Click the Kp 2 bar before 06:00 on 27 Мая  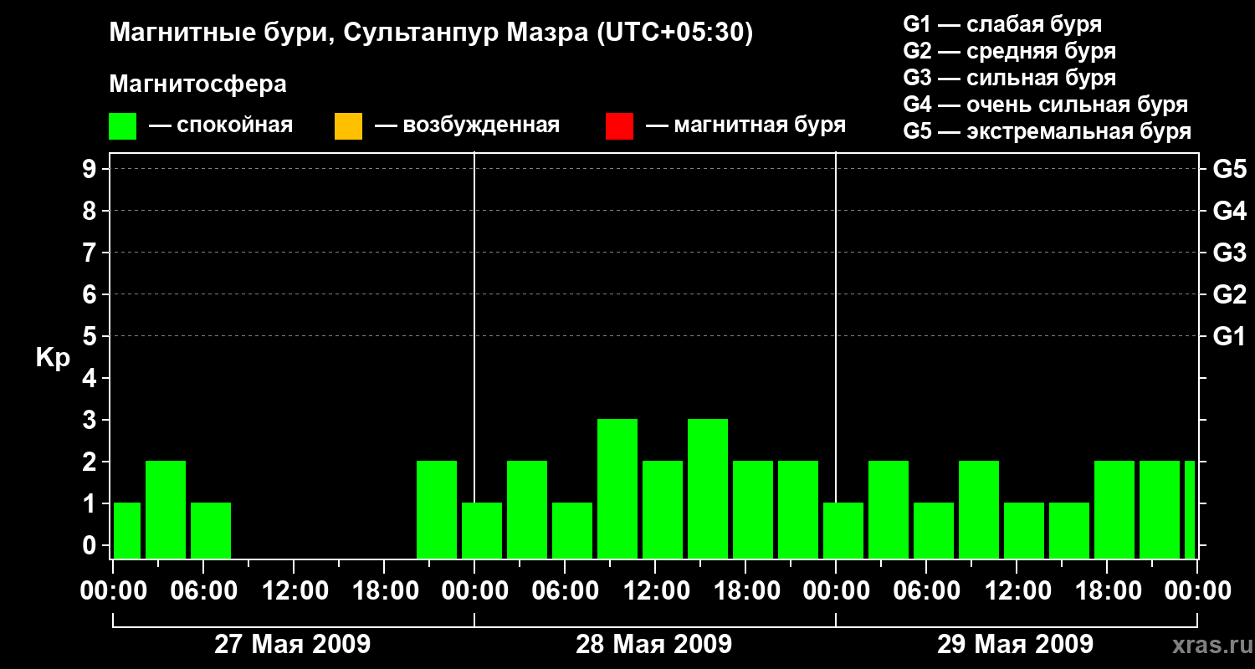coord(166,509)
